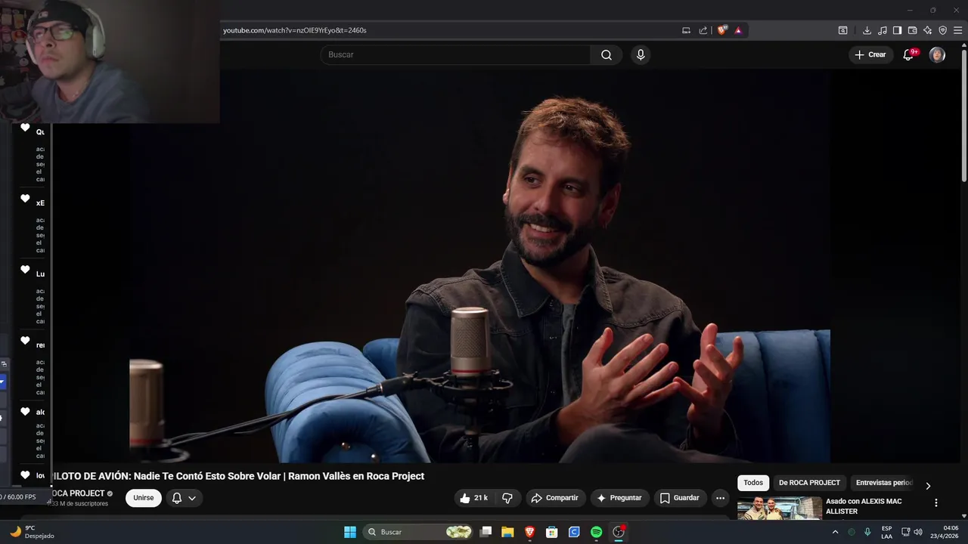Open Brave Shields lion icon
The height and width of the screenshot is (544, 968).
[x=722, y=30]
